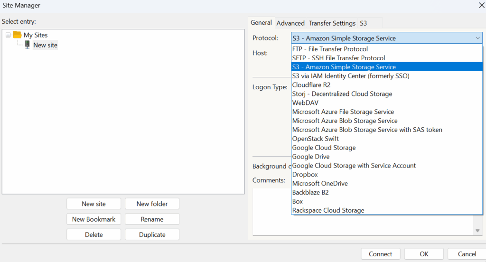Pick Cloudflare R2 from protocol list

tap(311, 85)
